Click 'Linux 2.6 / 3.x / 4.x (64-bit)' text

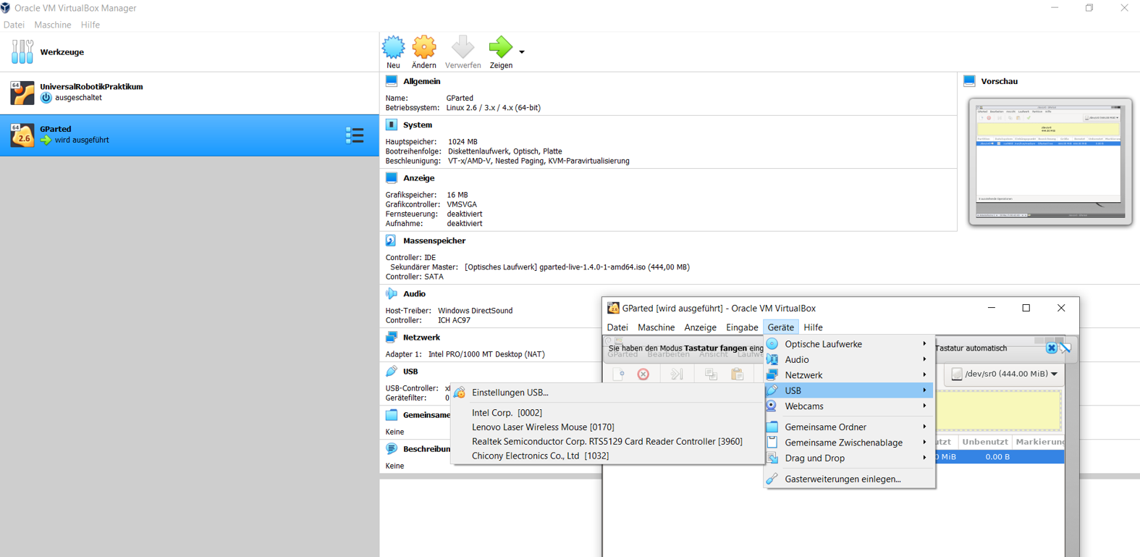point(493,108)
